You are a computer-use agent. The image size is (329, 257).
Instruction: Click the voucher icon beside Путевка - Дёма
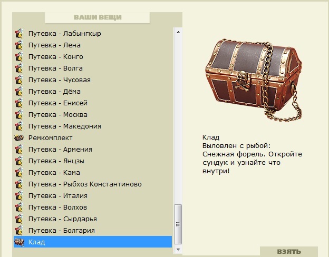click(x=19, y=92)
